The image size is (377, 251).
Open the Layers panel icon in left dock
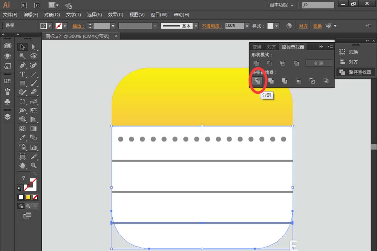tap(8, 117)
